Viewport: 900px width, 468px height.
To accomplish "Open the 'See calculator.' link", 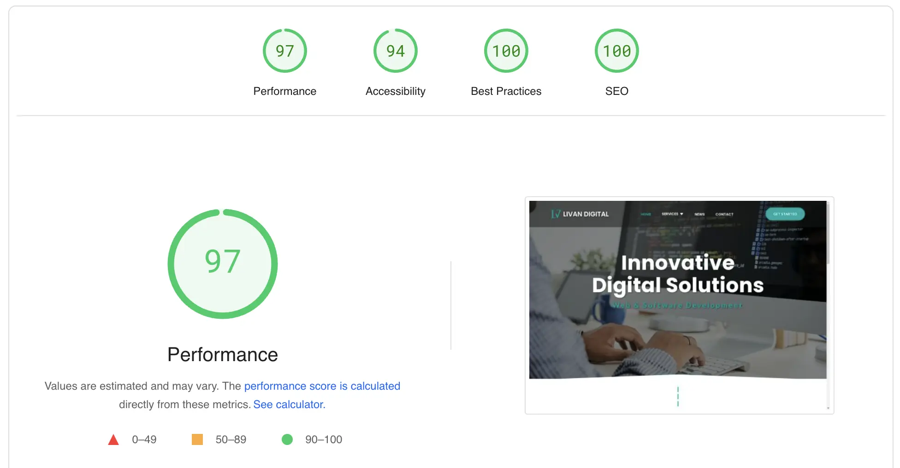I will pos(289,404).
